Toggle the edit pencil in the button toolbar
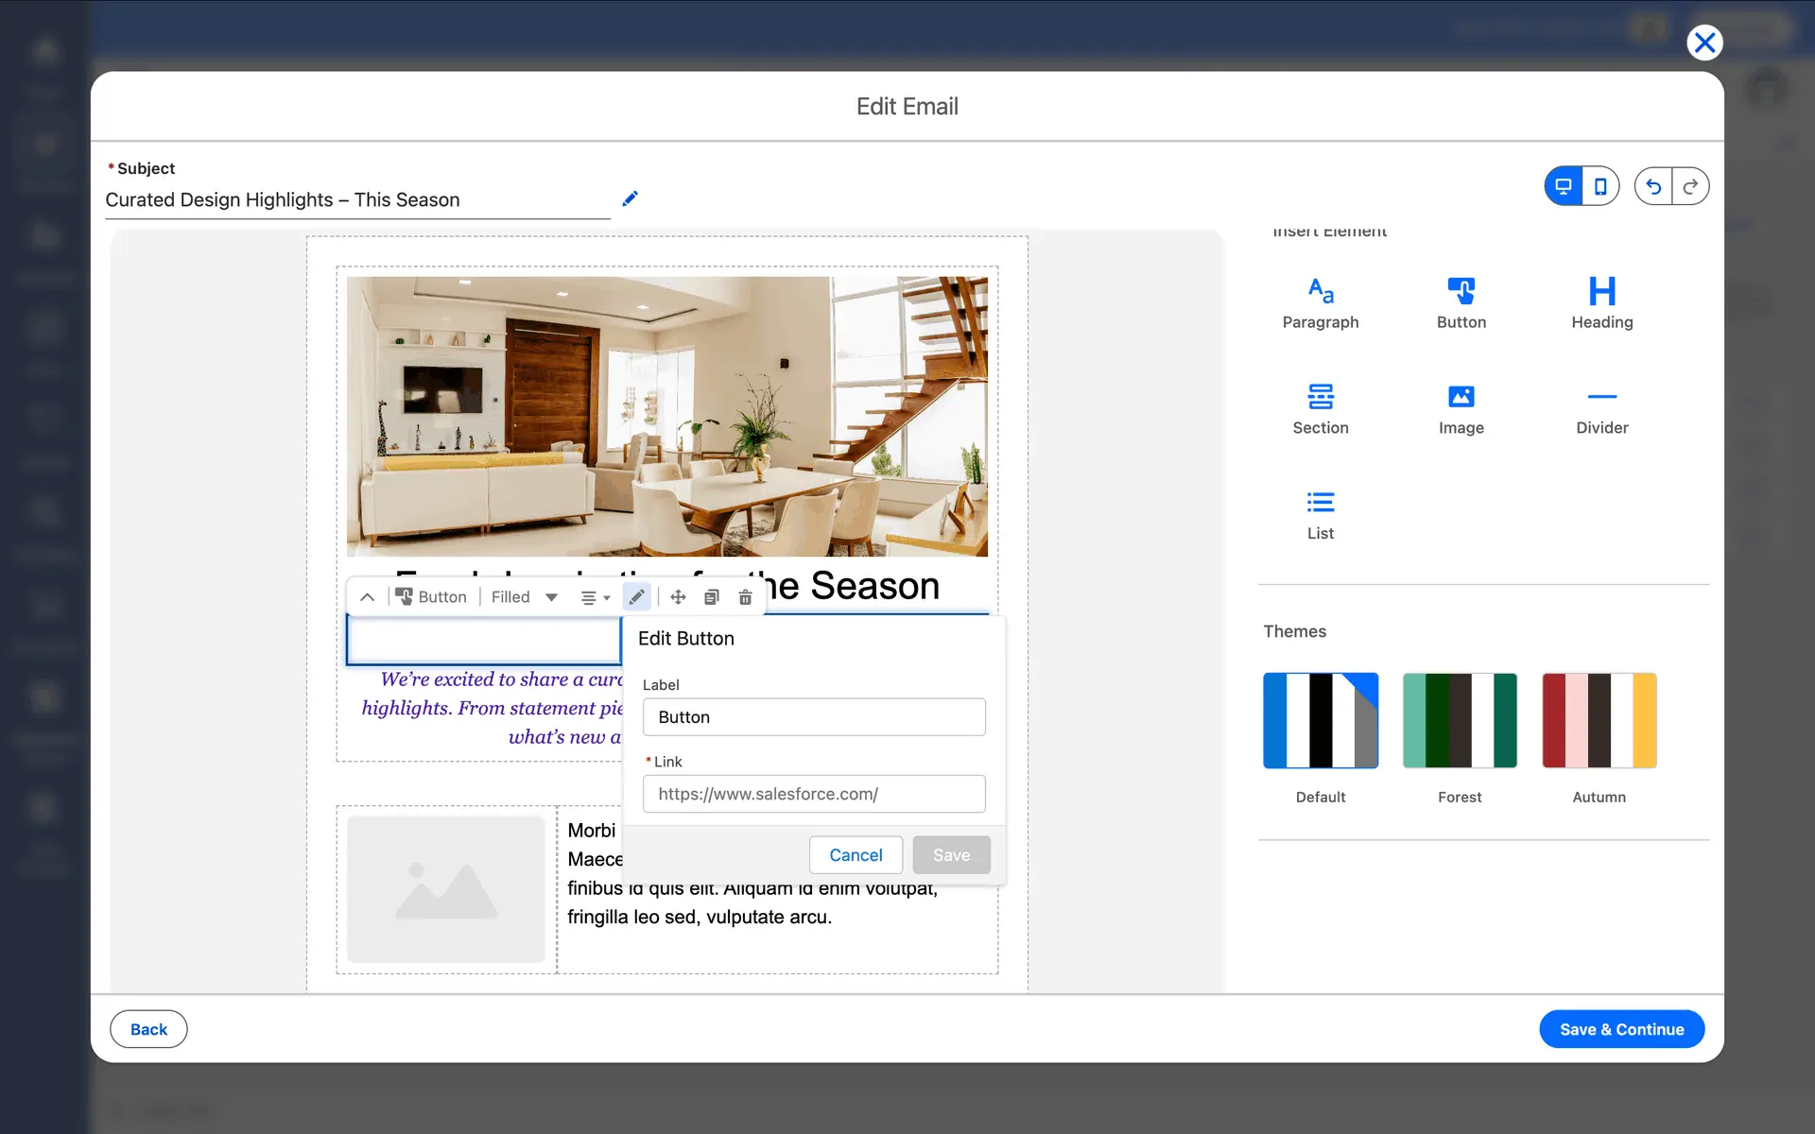Image resolution: width=1815 pixels, height=1134 pixels. coord(636,597)
